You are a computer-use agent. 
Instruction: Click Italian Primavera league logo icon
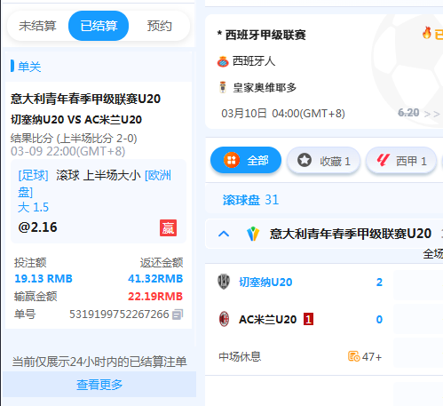click(x=253, y=234)
